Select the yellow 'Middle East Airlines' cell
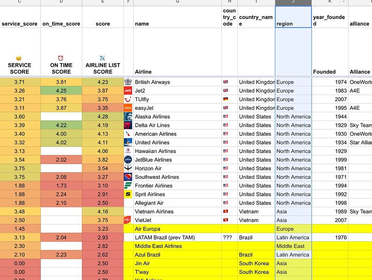Screen dimensions: 372x280 pyautogui.click(x=177, y=246)
